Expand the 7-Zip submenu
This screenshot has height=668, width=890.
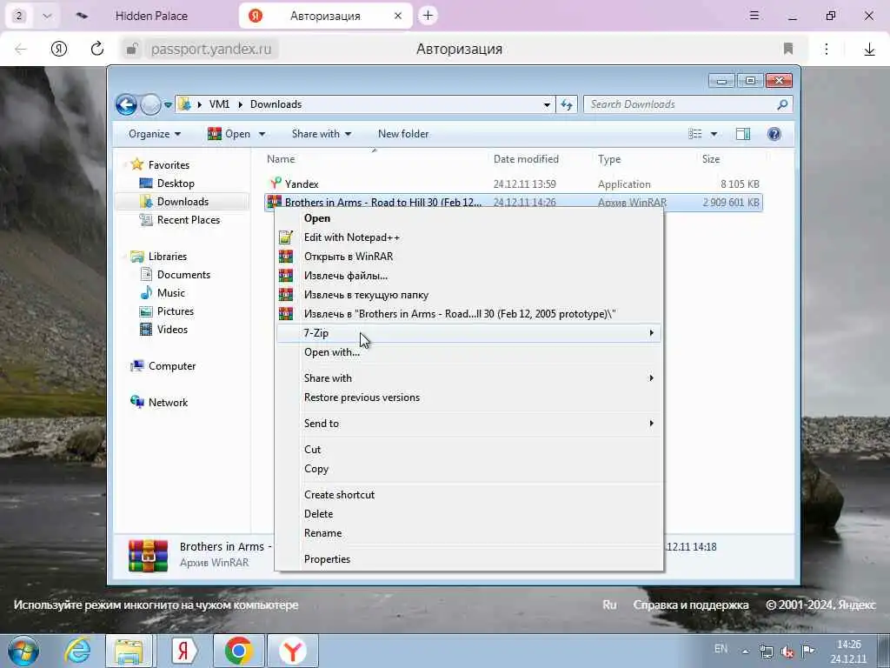pos(468,333)
